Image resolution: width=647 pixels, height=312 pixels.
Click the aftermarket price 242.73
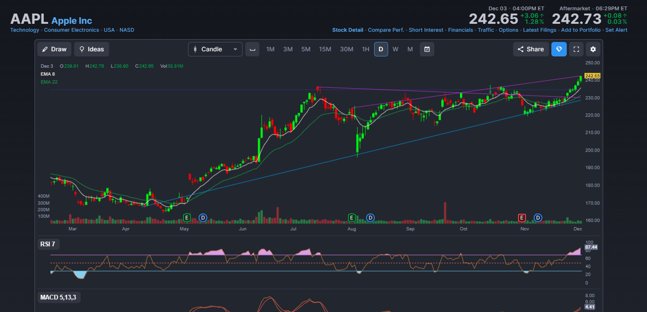(577, 19)
